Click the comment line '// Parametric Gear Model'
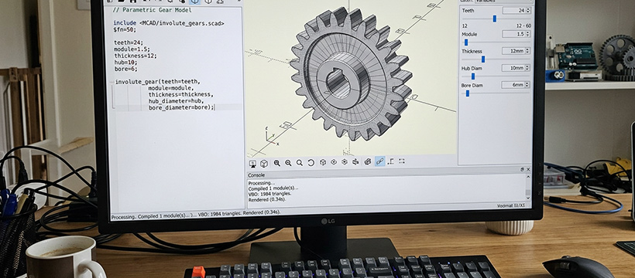The width and height of the screenshot is (635, 278). click(152, 10)
